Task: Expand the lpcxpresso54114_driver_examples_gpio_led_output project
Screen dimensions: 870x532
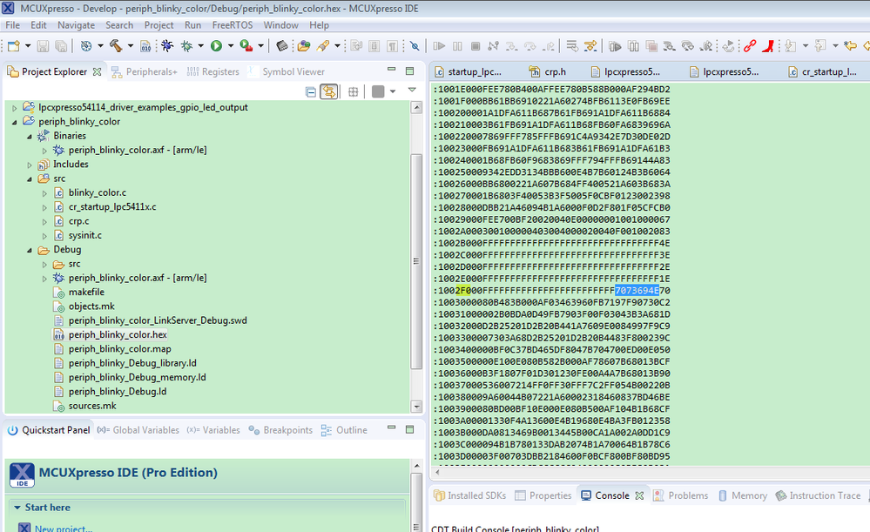Action: point(15,108)
